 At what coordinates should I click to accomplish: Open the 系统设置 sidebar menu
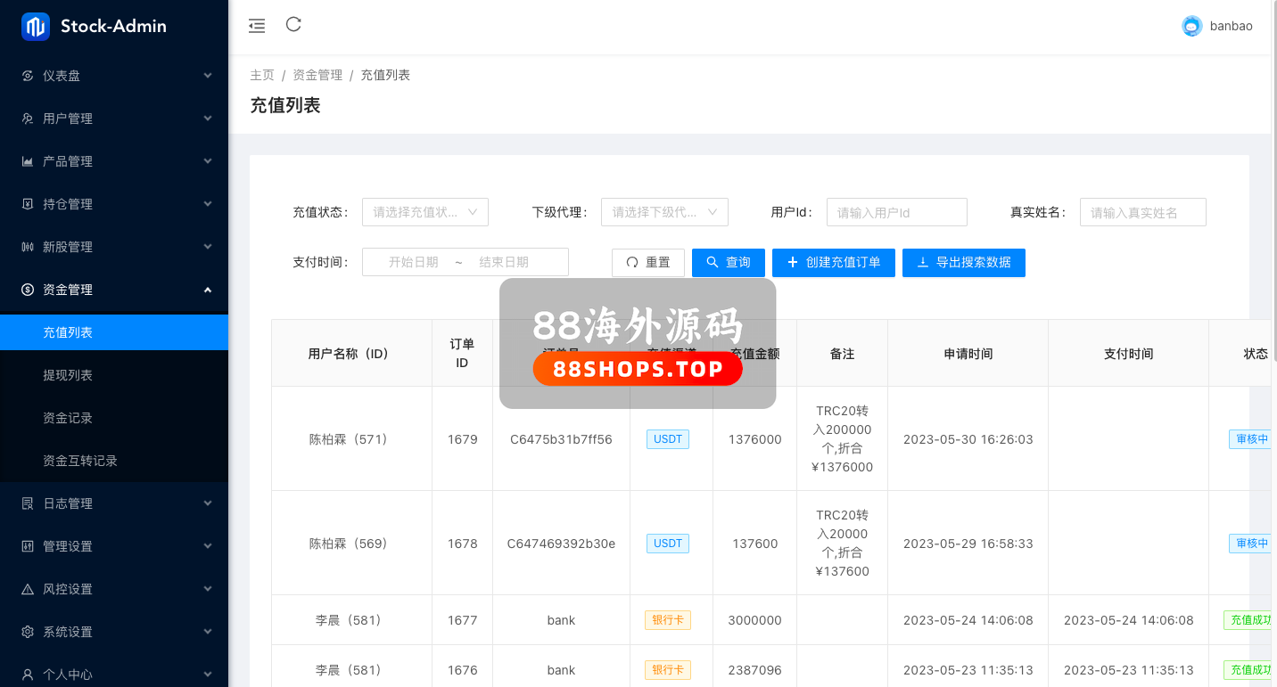[114, 632]
